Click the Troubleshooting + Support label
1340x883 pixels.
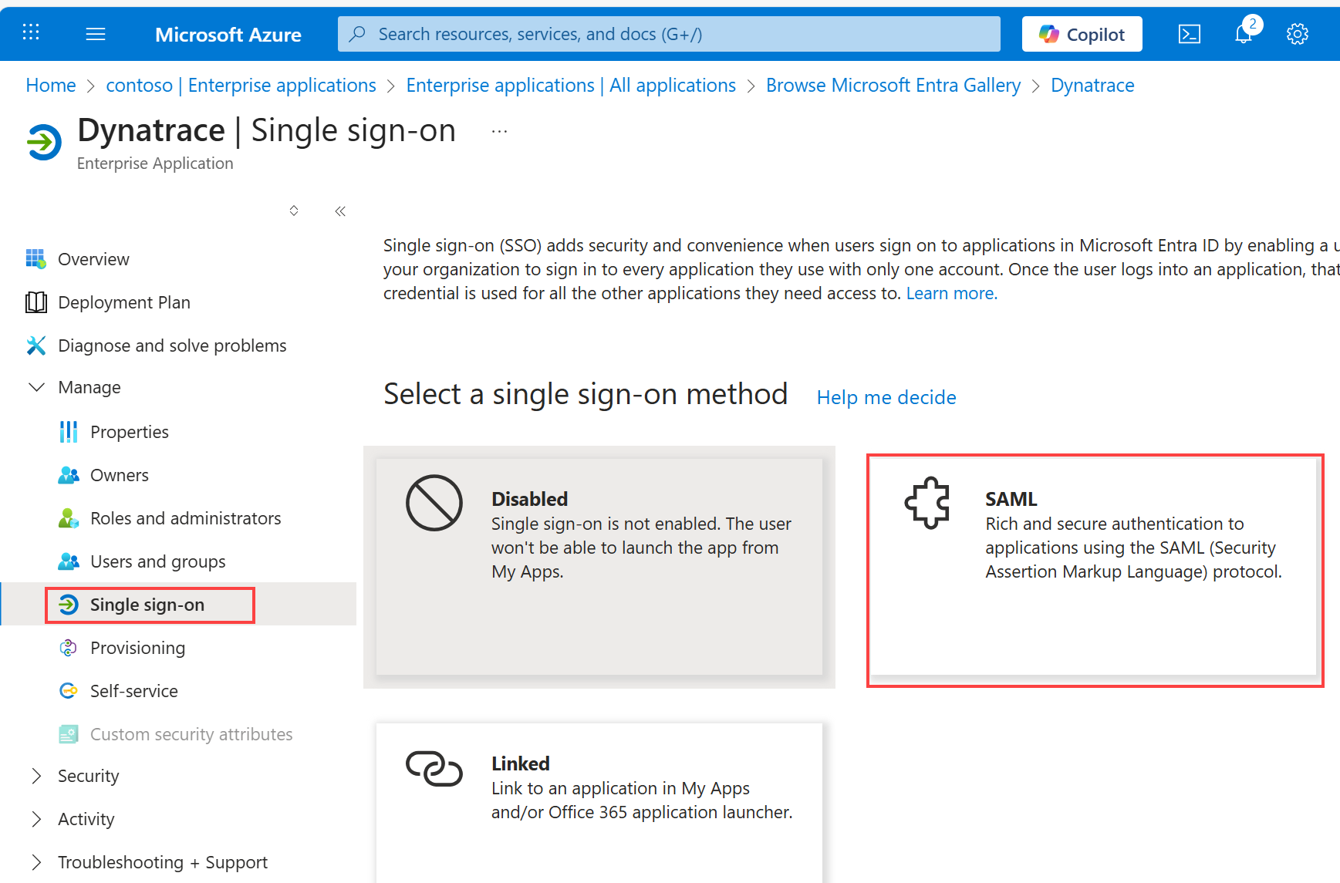(162, 862)
